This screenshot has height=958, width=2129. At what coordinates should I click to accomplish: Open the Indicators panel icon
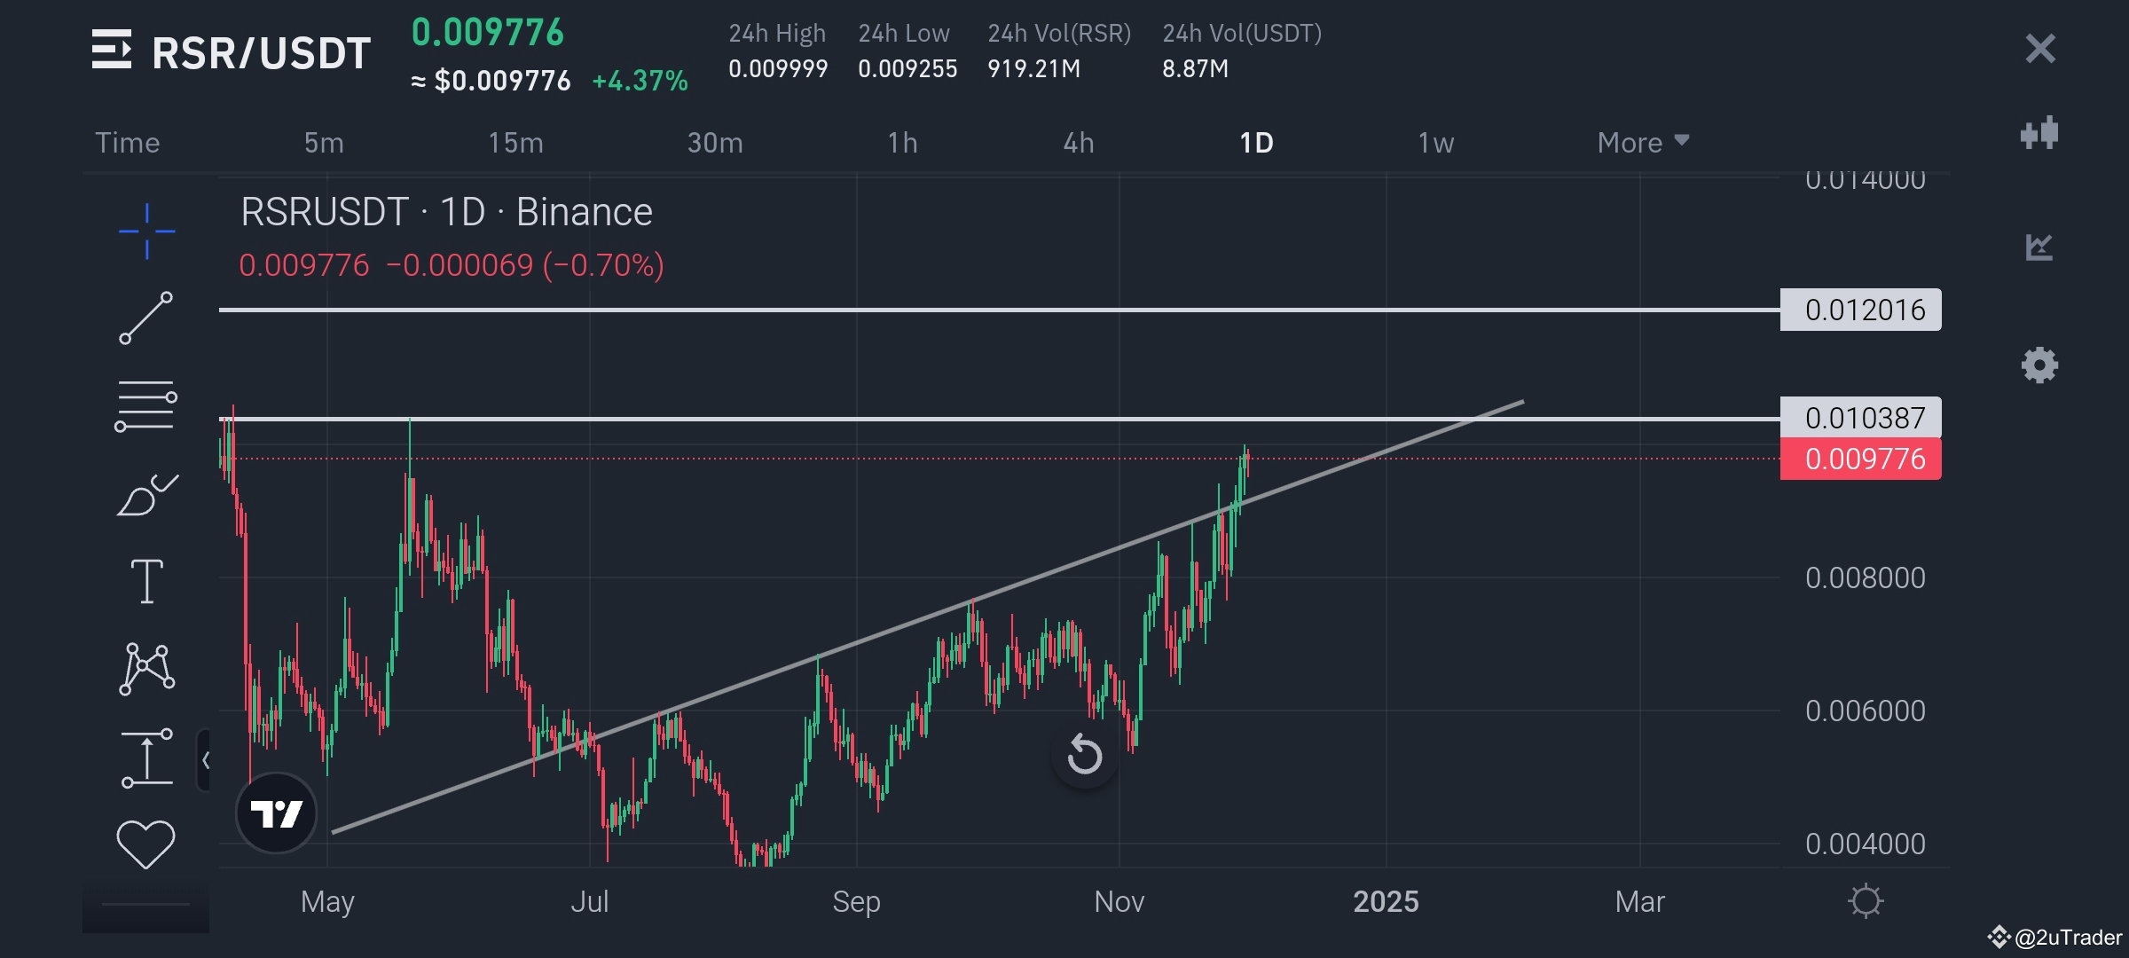tap(2040, 248)
